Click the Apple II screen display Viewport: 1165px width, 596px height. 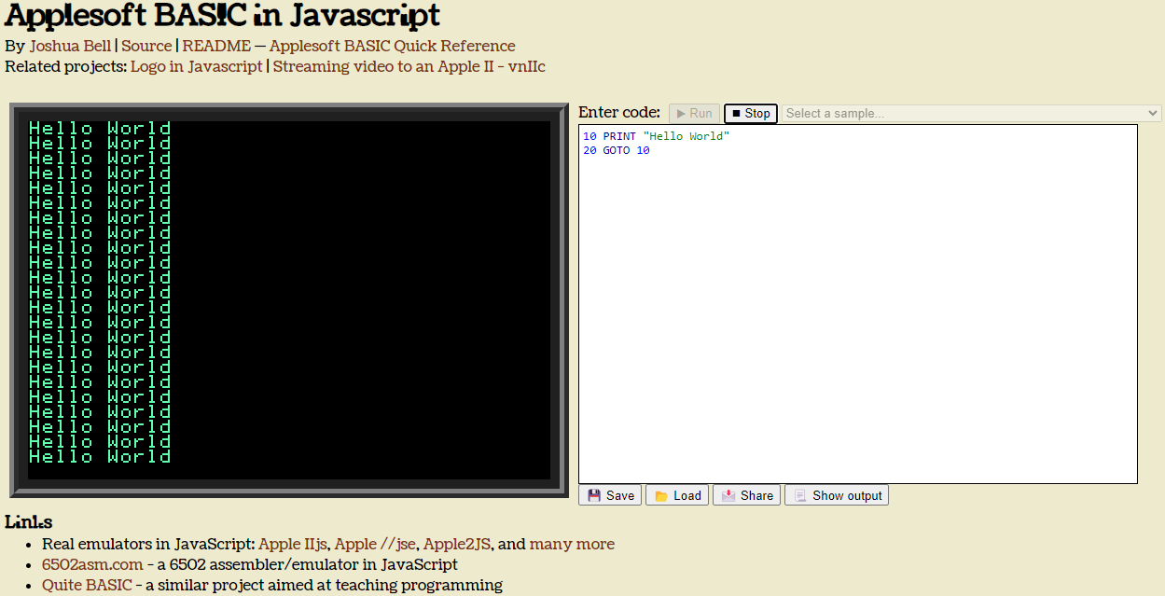288,299
